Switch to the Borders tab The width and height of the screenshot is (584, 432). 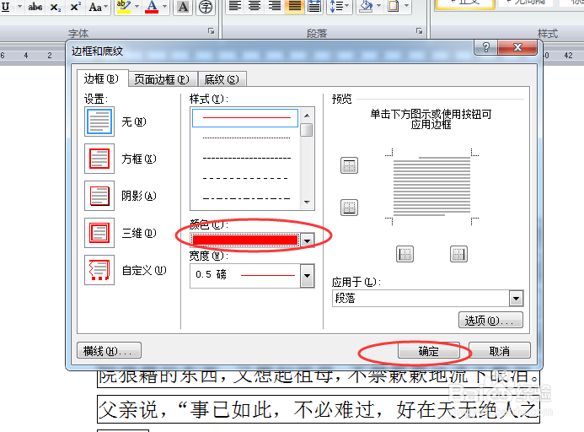pyautogui.click(x=101, y=78)
